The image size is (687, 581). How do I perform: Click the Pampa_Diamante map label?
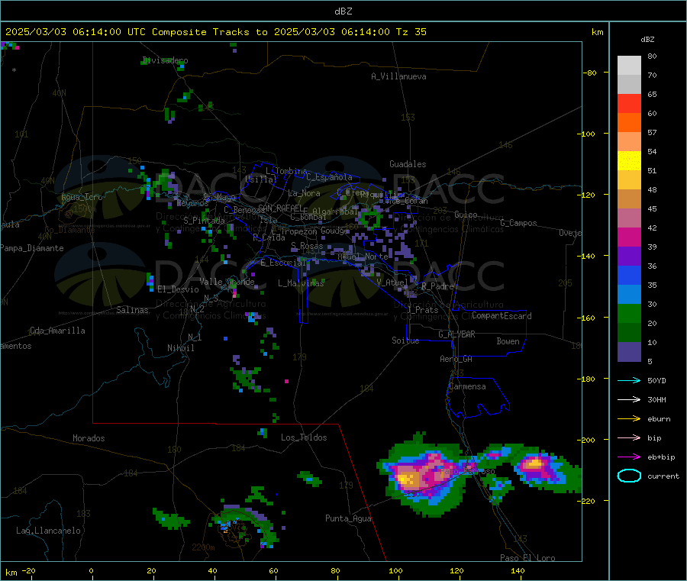pyautogui.click(x=31, y=248)
